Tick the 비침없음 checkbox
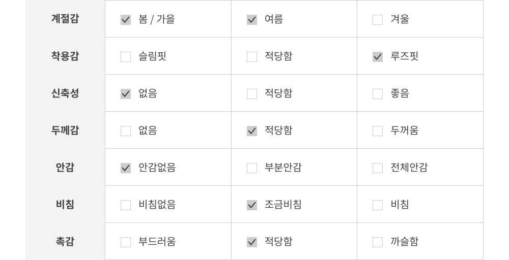 pos(126,205)
